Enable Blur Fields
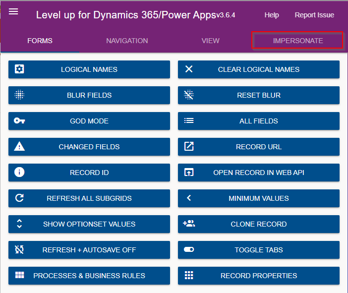This screenshot has width=348, height=293. point(89,95)
